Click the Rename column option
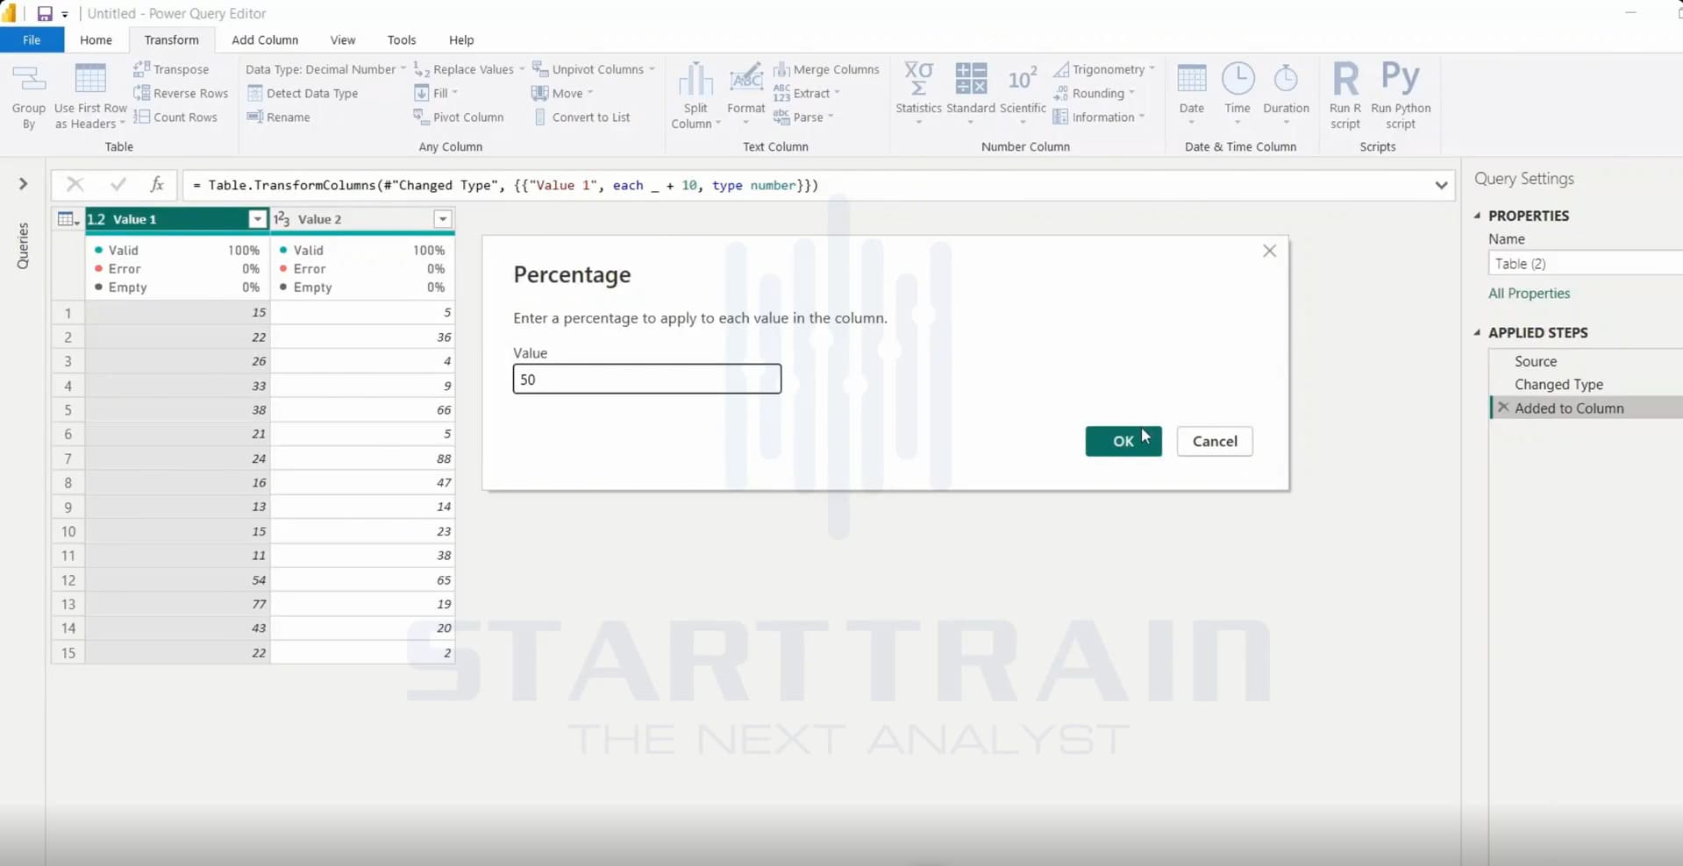1683x866 pixels. pyautogui.click(x=279, y=117)
